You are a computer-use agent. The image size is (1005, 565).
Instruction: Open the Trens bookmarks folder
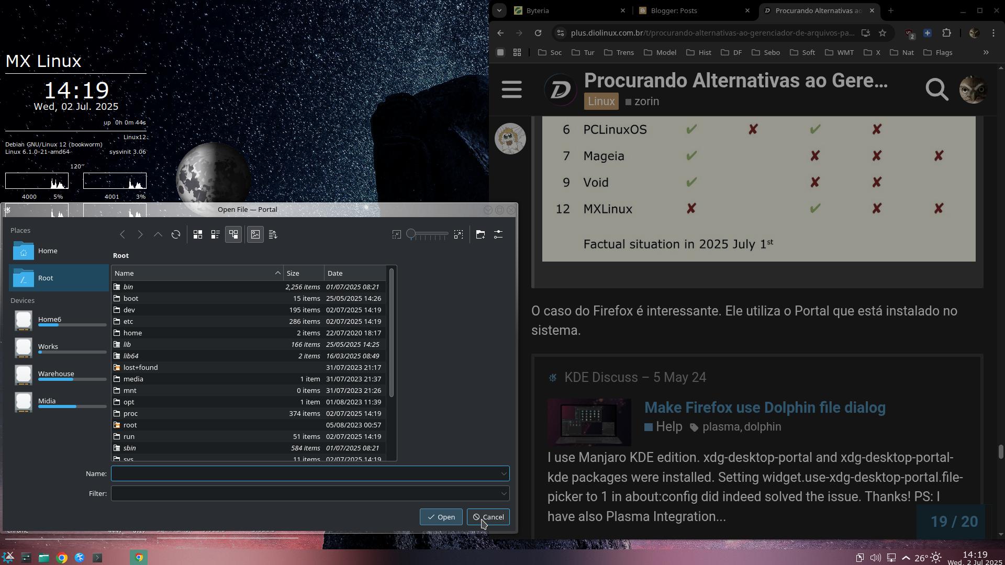pos(619,52)
